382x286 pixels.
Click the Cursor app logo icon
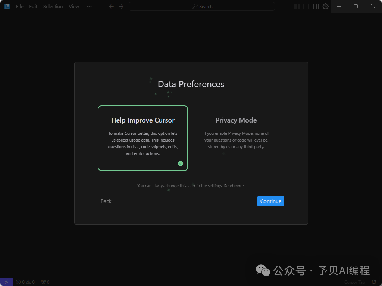click(7, 6)
